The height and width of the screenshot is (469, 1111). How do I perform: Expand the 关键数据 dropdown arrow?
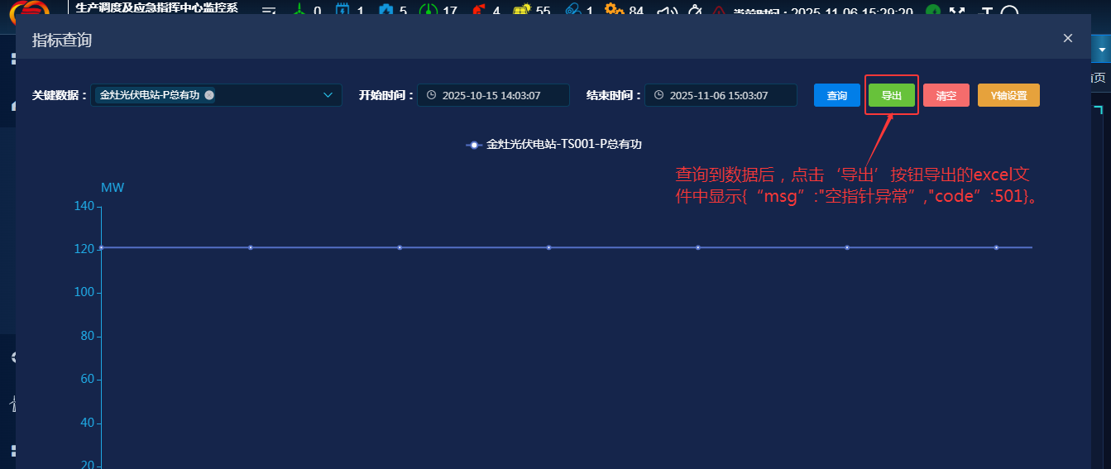pyautogui.click(x=328, y=95)
